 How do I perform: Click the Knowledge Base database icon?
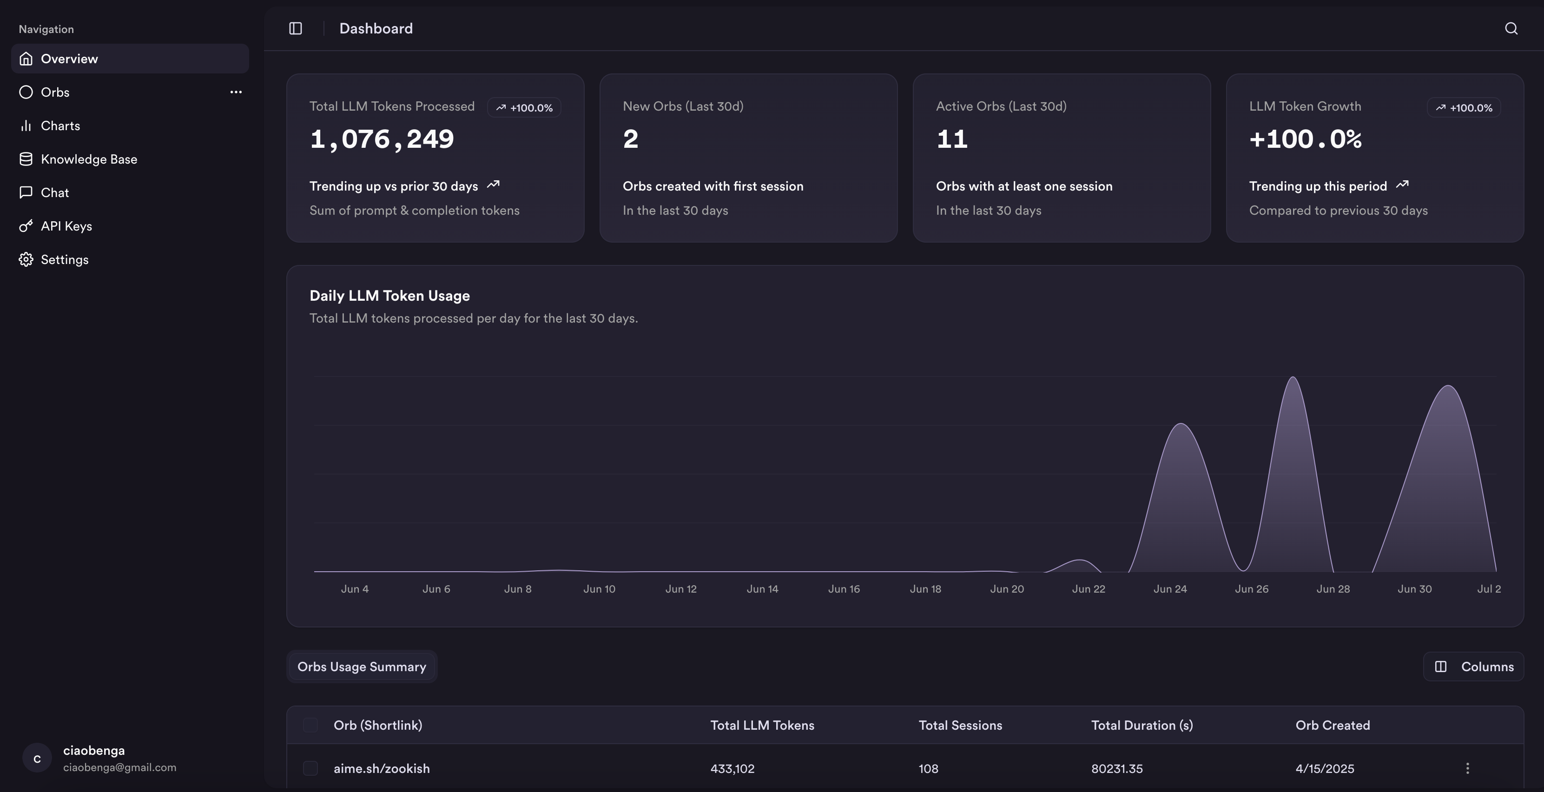coord(26,159)
